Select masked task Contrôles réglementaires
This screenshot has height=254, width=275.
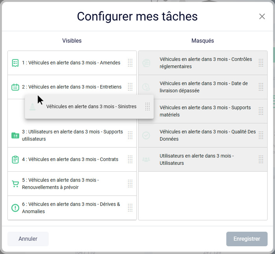tap(203, 63)
